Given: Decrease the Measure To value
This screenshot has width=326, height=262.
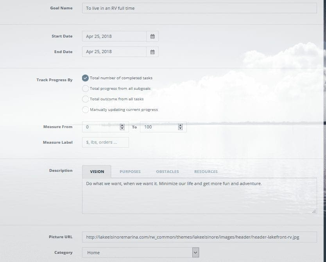Looking at the screenshot, I should pos(180,128).
